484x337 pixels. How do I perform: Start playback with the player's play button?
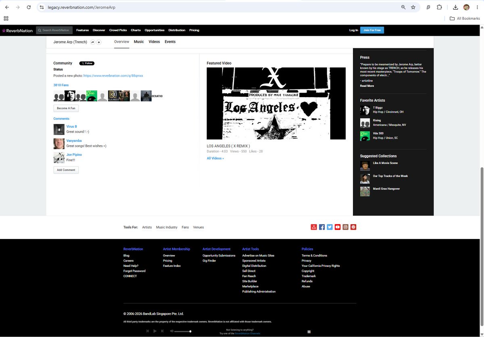point(155,331)
